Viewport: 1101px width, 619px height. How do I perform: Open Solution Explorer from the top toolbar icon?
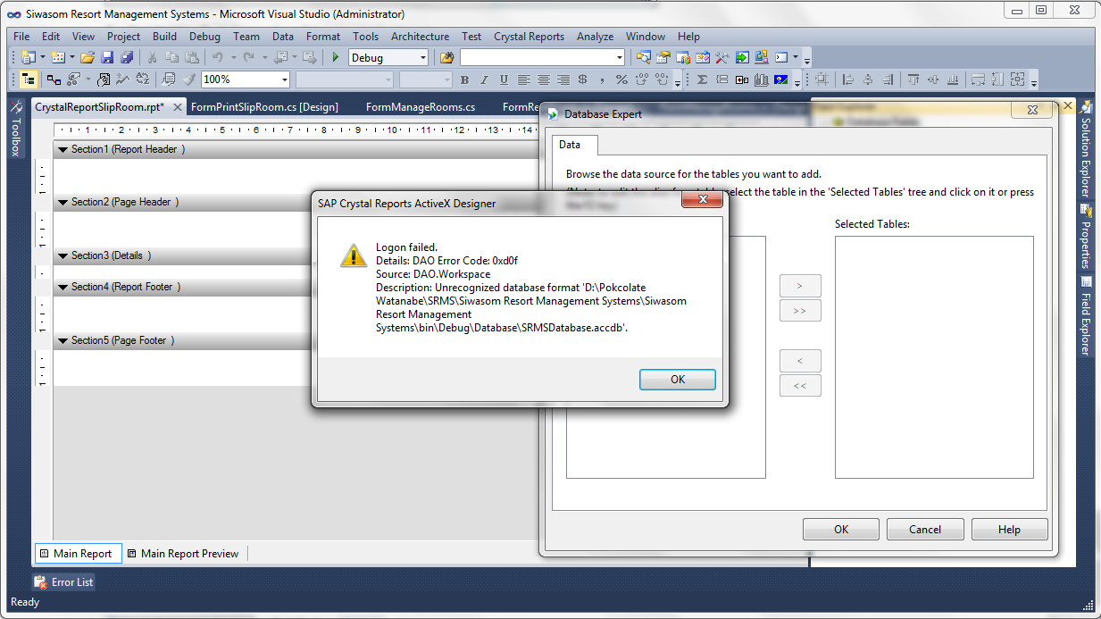643,57
